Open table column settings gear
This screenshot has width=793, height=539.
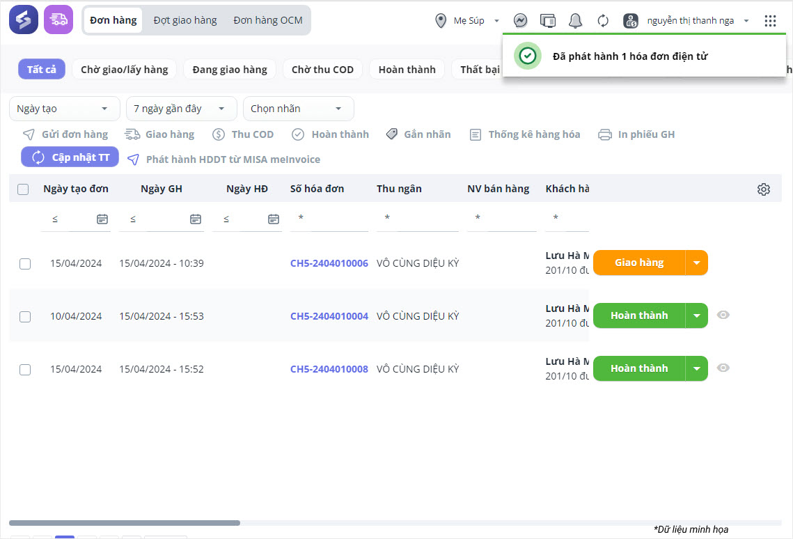764,189
